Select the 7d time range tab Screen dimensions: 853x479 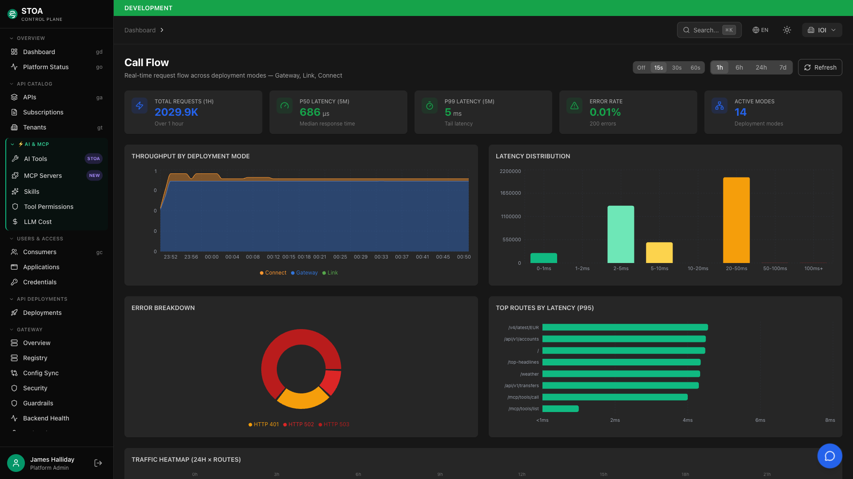click(x=783, y=67)
